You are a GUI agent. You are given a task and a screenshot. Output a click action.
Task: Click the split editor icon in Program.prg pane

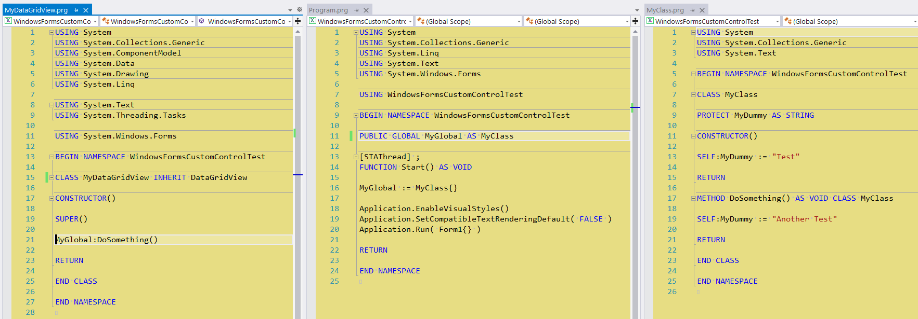[635, 21]
